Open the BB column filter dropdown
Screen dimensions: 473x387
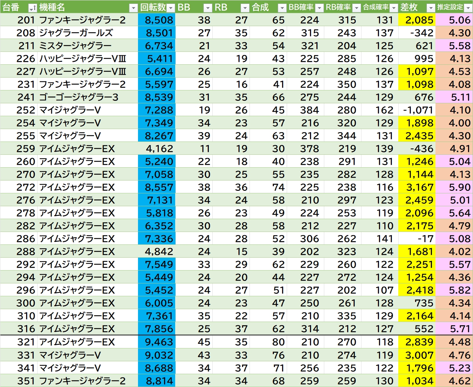point(208,8)
